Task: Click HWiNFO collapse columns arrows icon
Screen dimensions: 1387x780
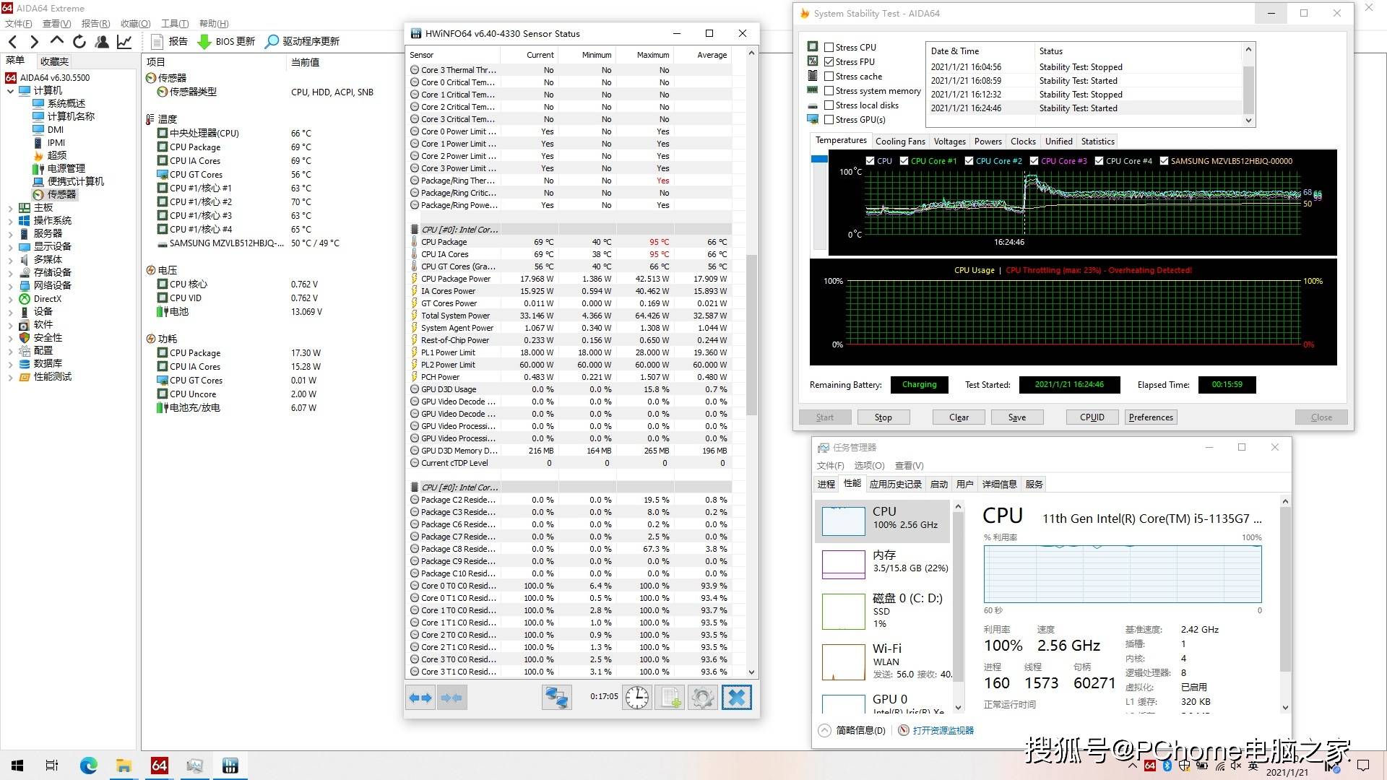Action: point(451,698)
